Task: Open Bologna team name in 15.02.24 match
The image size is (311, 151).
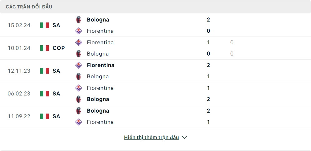Action: (x=98, y=20)
